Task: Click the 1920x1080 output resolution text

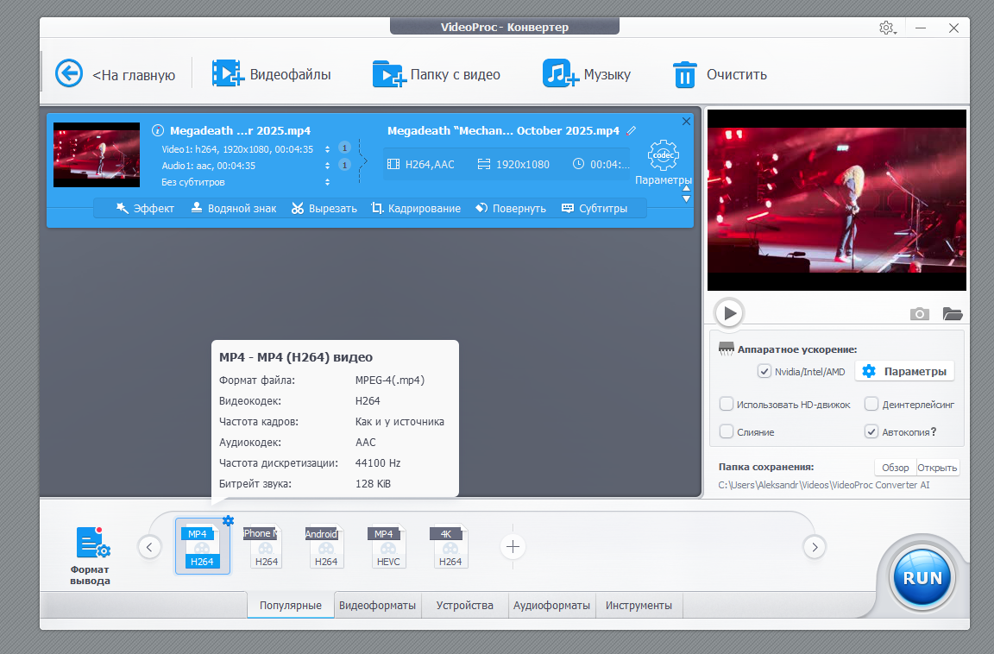Action: pos(522,164)
